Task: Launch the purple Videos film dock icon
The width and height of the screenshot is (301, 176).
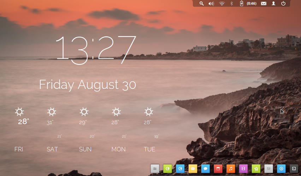Action: (x=243, y=169)
